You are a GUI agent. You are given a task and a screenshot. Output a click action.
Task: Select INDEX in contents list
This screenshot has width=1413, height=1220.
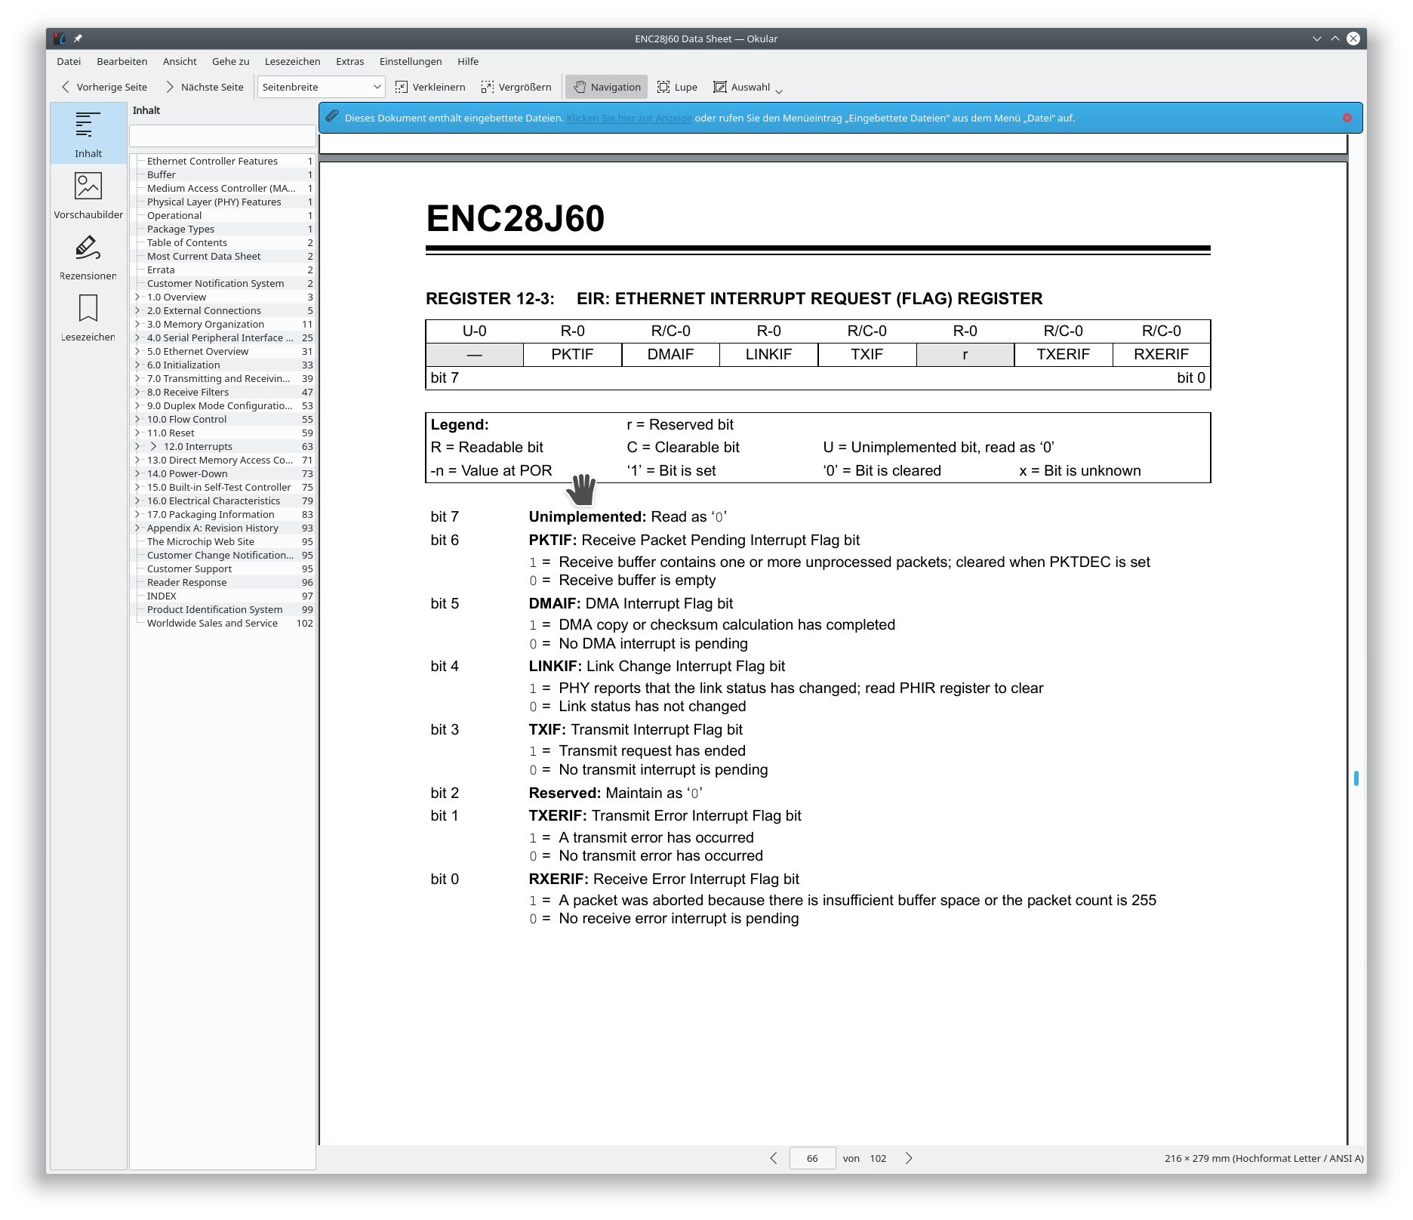[x=223, y=596]
